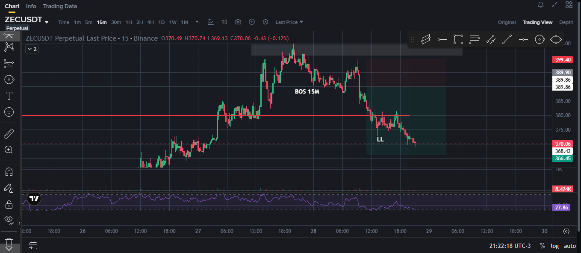Collapse the drawing toolbar side handle
Viewport: 581px width, 253px height.
(x=19, y=223)
